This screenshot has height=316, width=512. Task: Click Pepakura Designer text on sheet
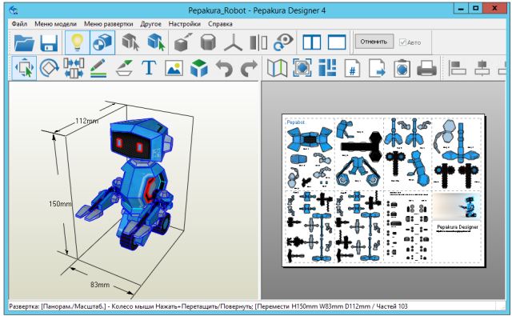coord(458,227)
